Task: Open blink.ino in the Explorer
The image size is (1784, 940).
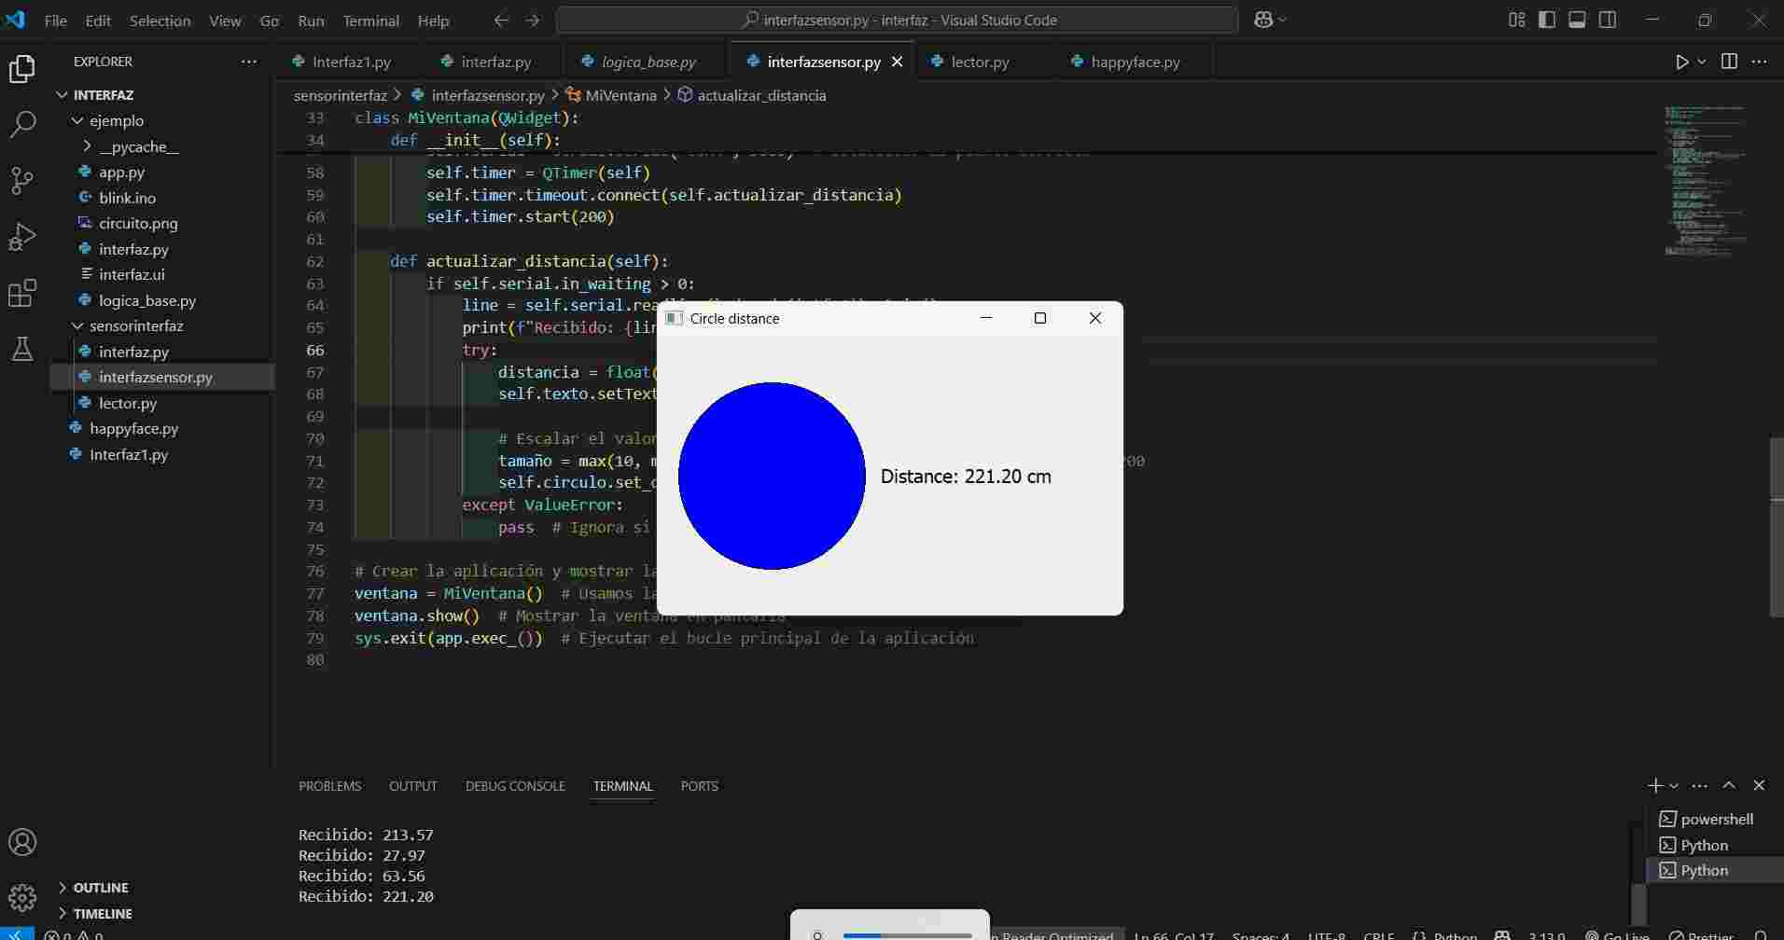Action: pos(127,198)
